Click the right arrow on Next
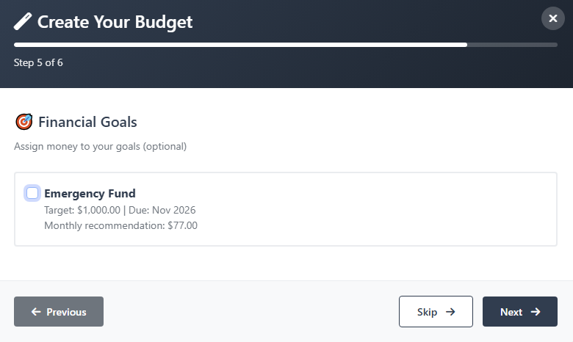573x342 pixels. 536,312
